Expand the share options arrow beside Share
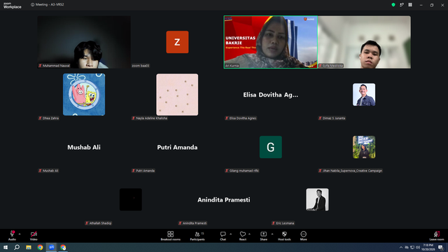The image size is (448, 252). (272, 234)
